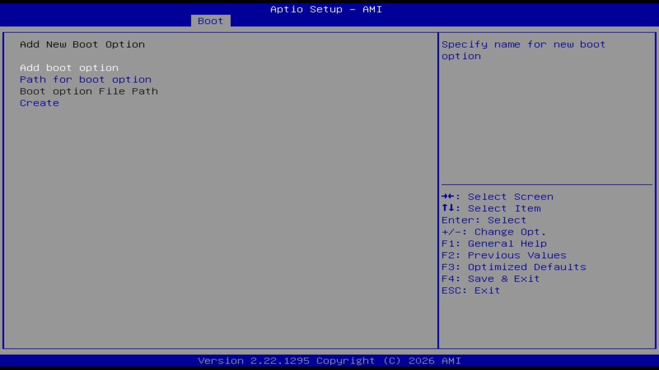
Task: Click the 'Select Item' key hint
Action: 491,209
